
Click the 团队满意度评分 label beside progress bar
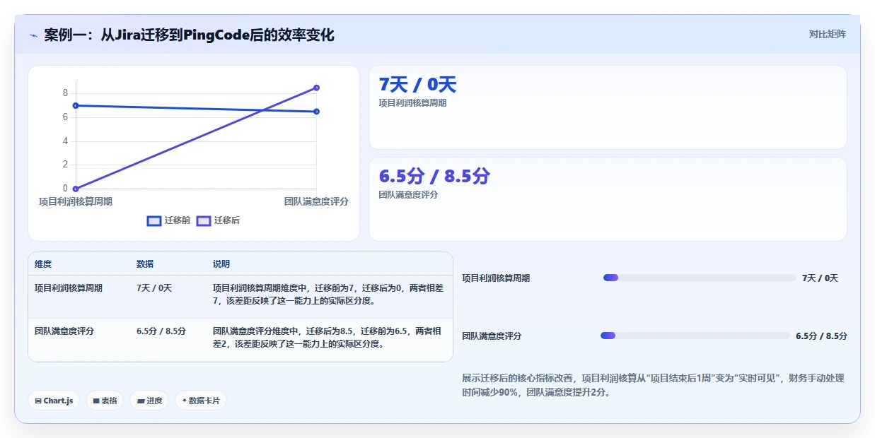pos(492,336)
